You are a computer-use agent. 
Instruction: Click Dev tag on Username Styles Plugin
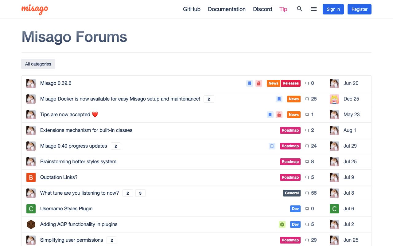point(295,209)
